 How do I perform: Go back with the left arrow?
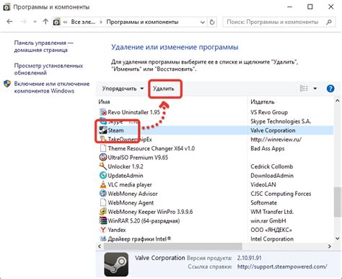click(9, 22)
